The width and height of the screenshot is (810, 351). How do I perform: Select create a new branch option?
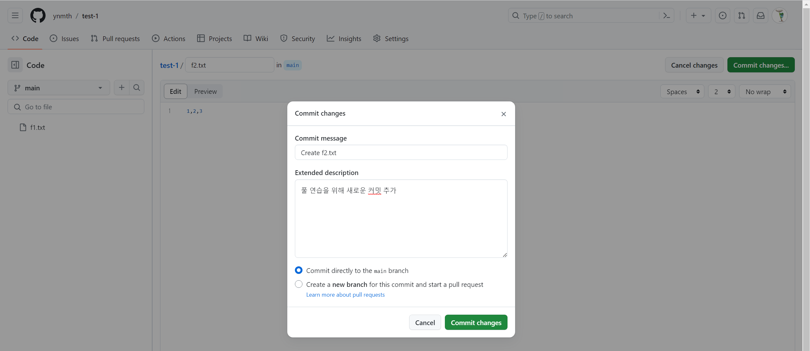point(298,284)
